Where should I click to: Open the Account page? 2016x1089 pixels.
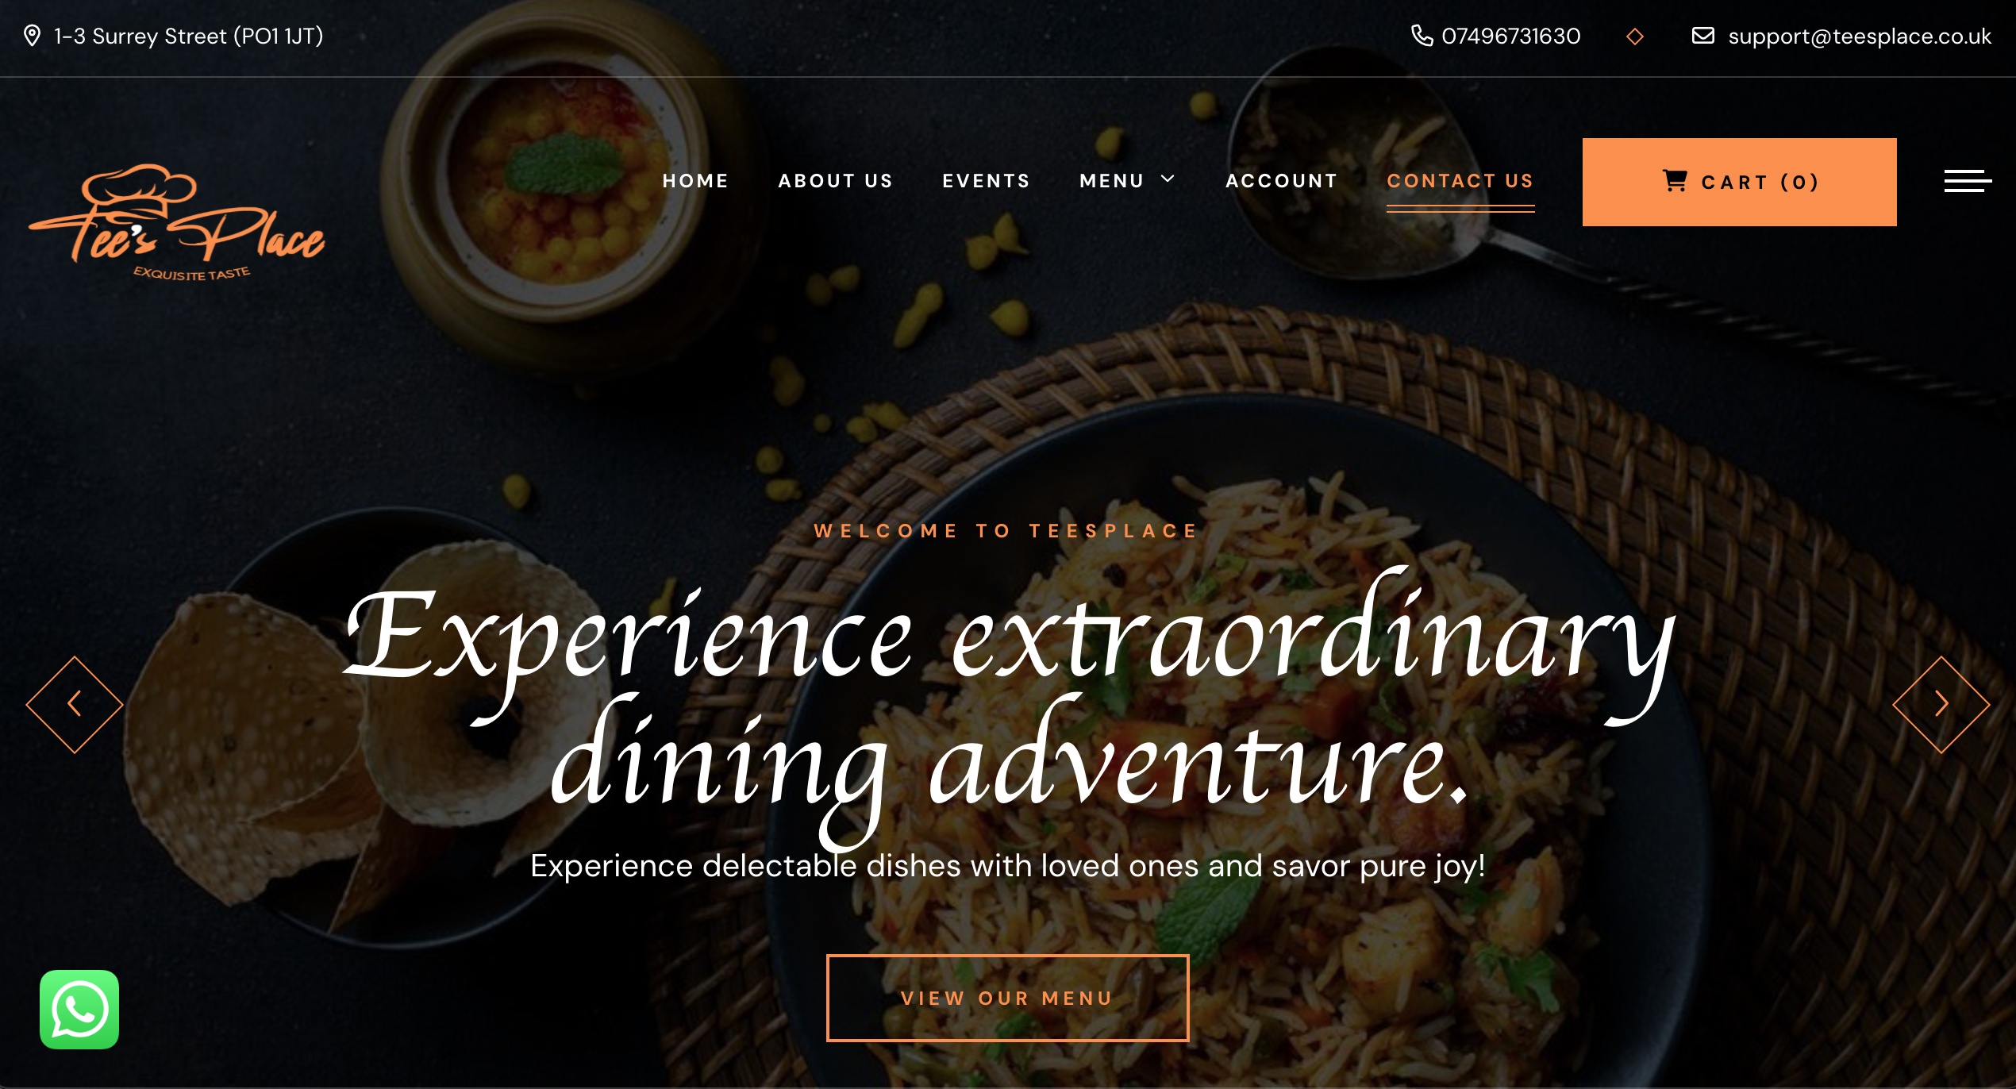click(x=1282, y=181)
